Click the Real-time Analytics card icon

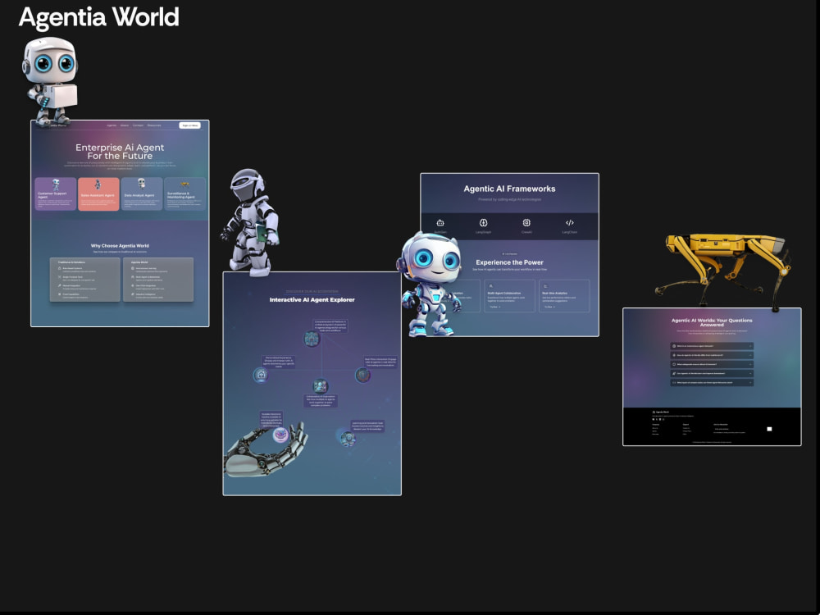pyautogui.click(x=545, y=286)
